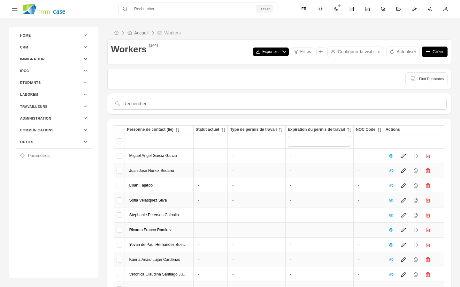Duplicate Juan Jose Nuñez Sedano record
The width and height of the screenshot is (460, 287).
pos(416,171)
